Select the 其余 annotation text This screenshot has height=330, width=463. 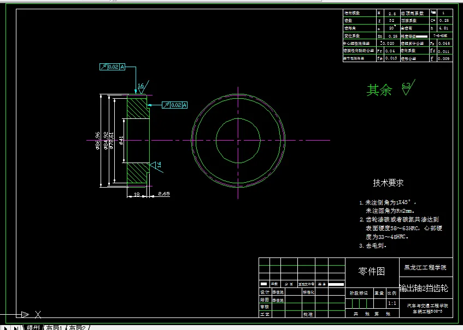pyautogui.click(x=379, y=90)
